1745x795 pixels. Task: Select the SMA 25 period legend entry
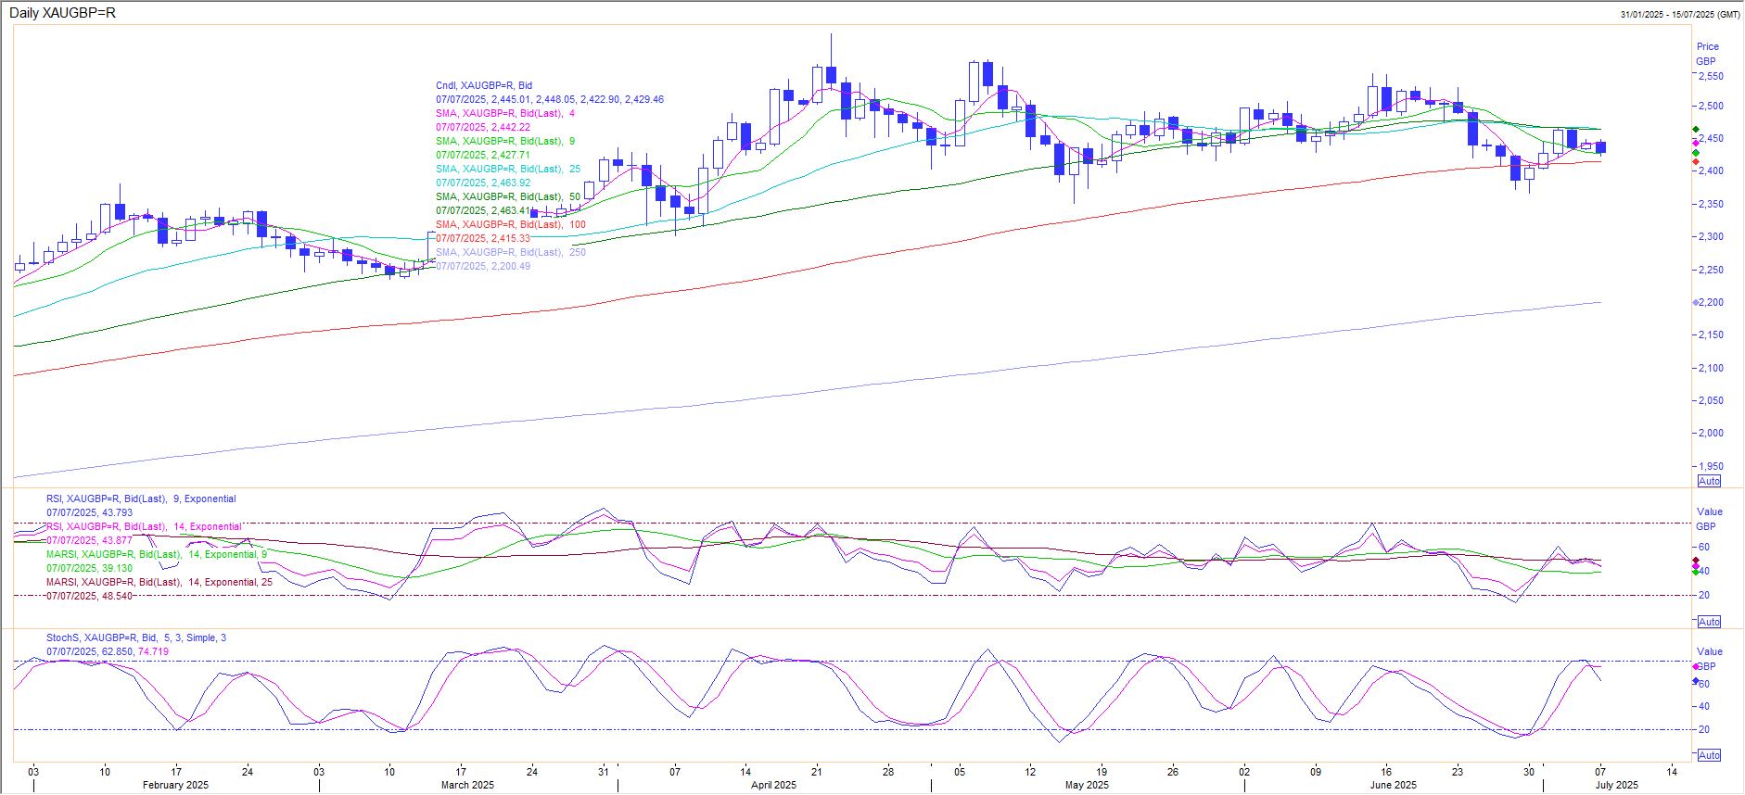tap(508, 169)
